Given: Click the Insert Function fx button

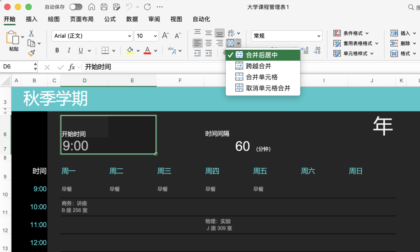Looking at the screenshot, I should point(72,67).
